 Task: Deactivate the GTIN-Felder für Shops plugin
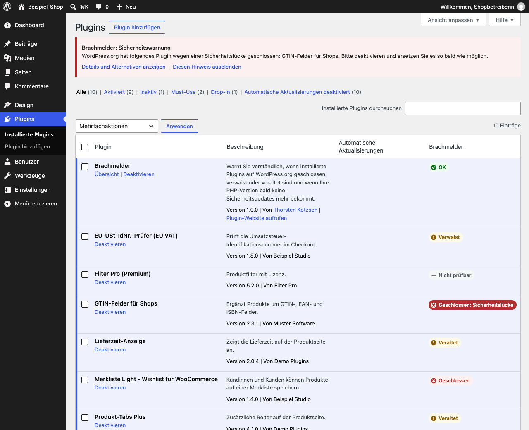[110, 312]
